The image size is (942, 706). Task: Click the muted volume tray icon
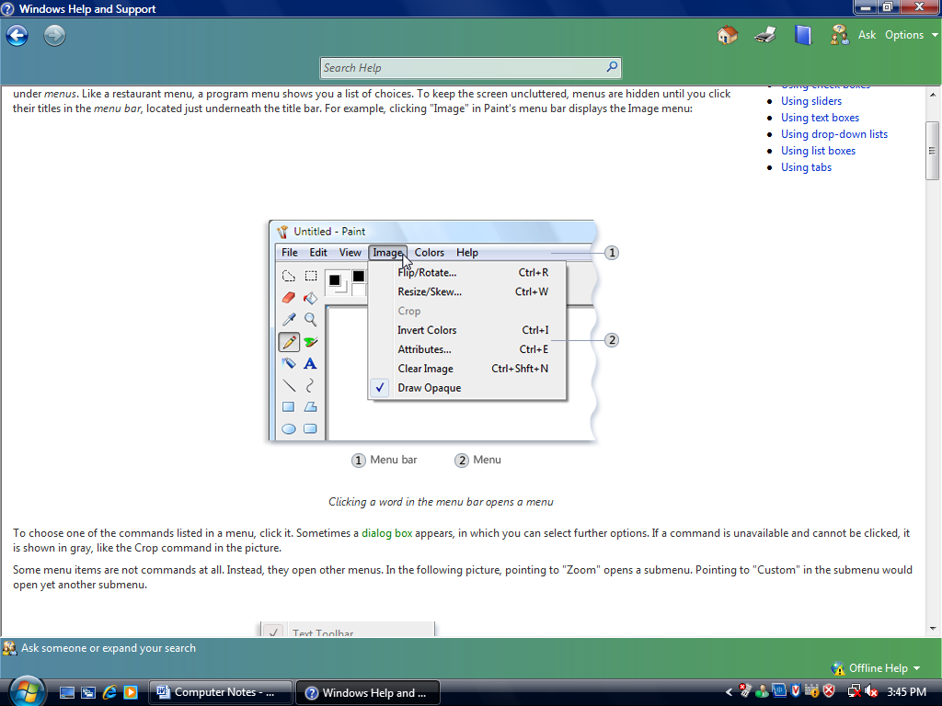pos(871,692)
